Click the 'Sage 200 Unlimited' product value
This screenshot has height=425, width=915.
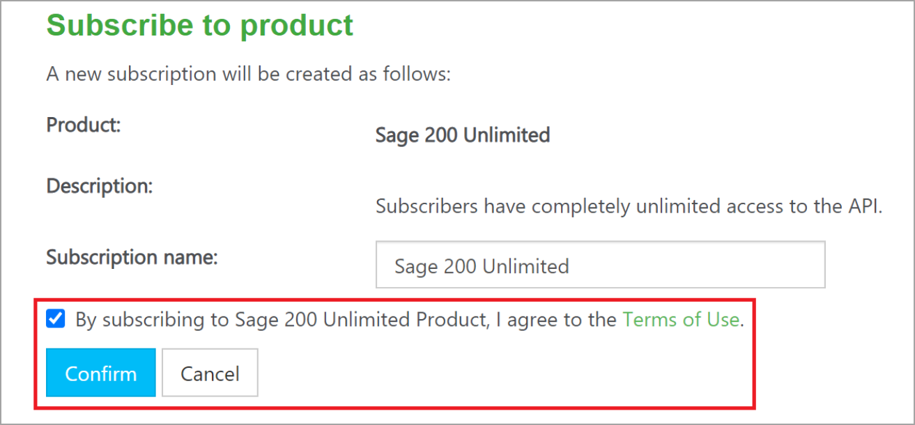(x=462, y=134)
